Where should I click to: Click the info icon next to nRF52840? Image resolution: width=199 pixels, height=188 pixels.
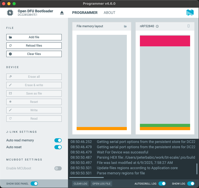click(x=157, y=26)
